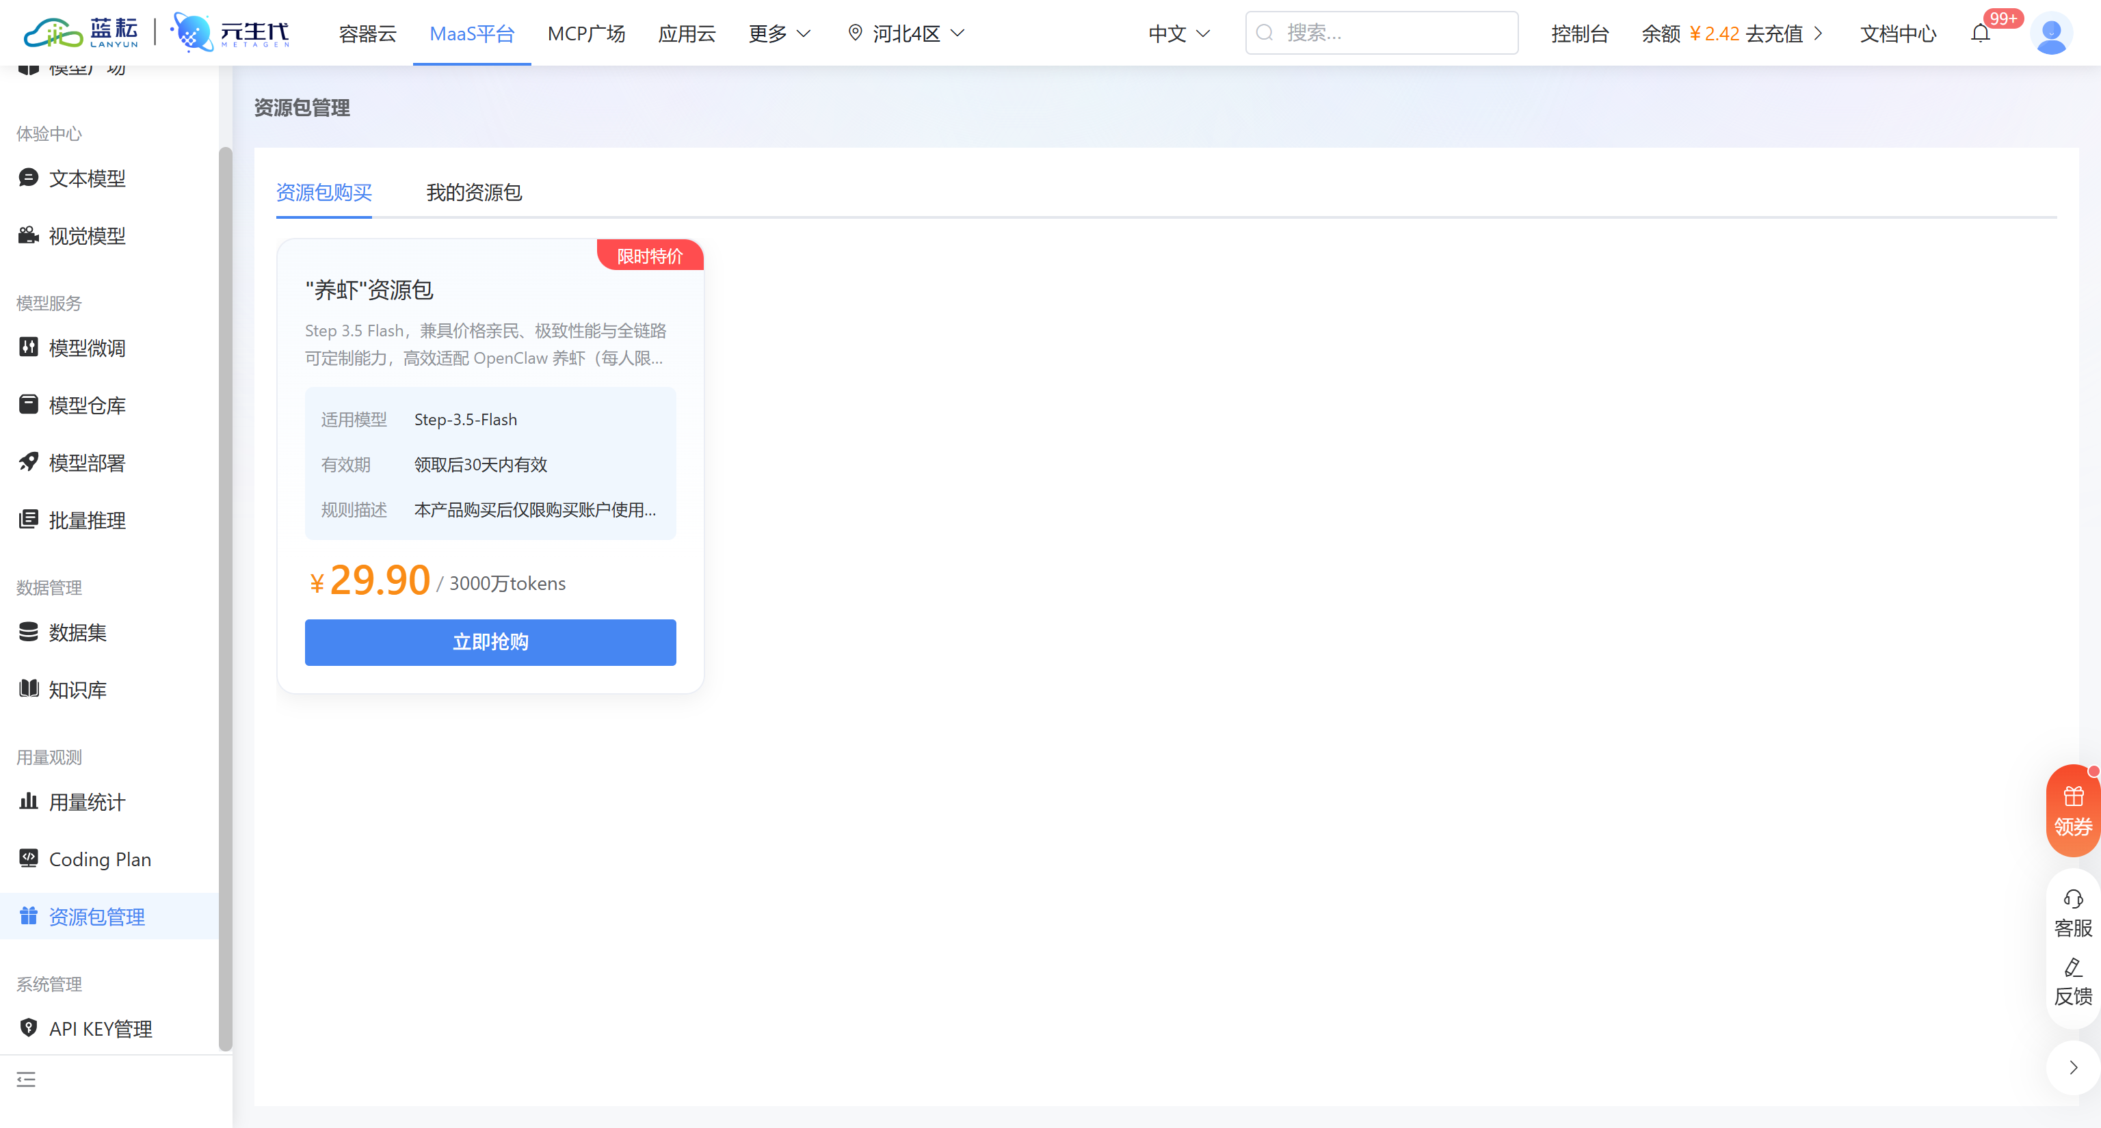Click the search input field
2101x1128 pixels.
point(1382,33)
